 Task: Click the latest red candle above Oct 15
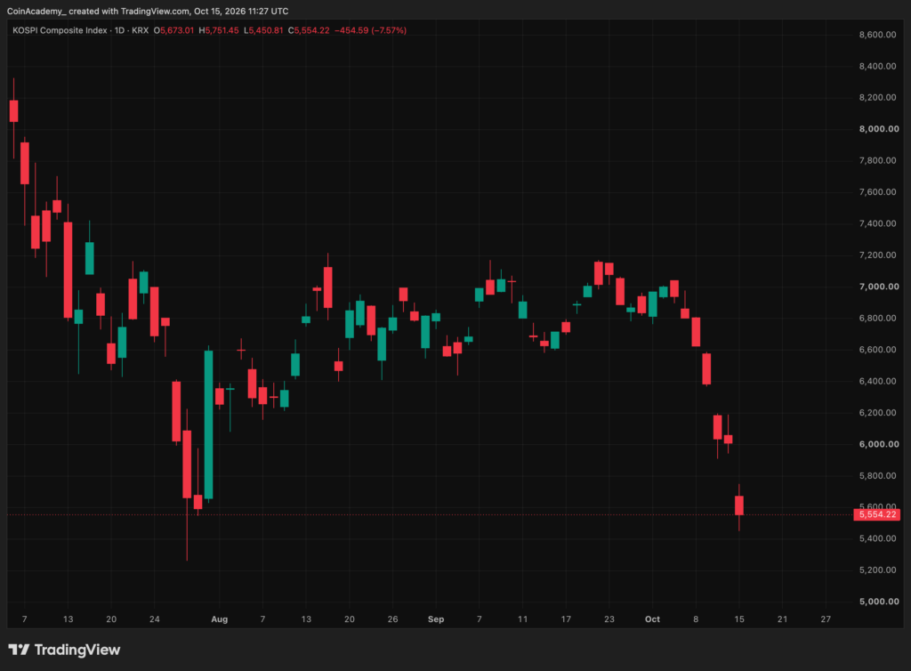[x=739, y=505]
